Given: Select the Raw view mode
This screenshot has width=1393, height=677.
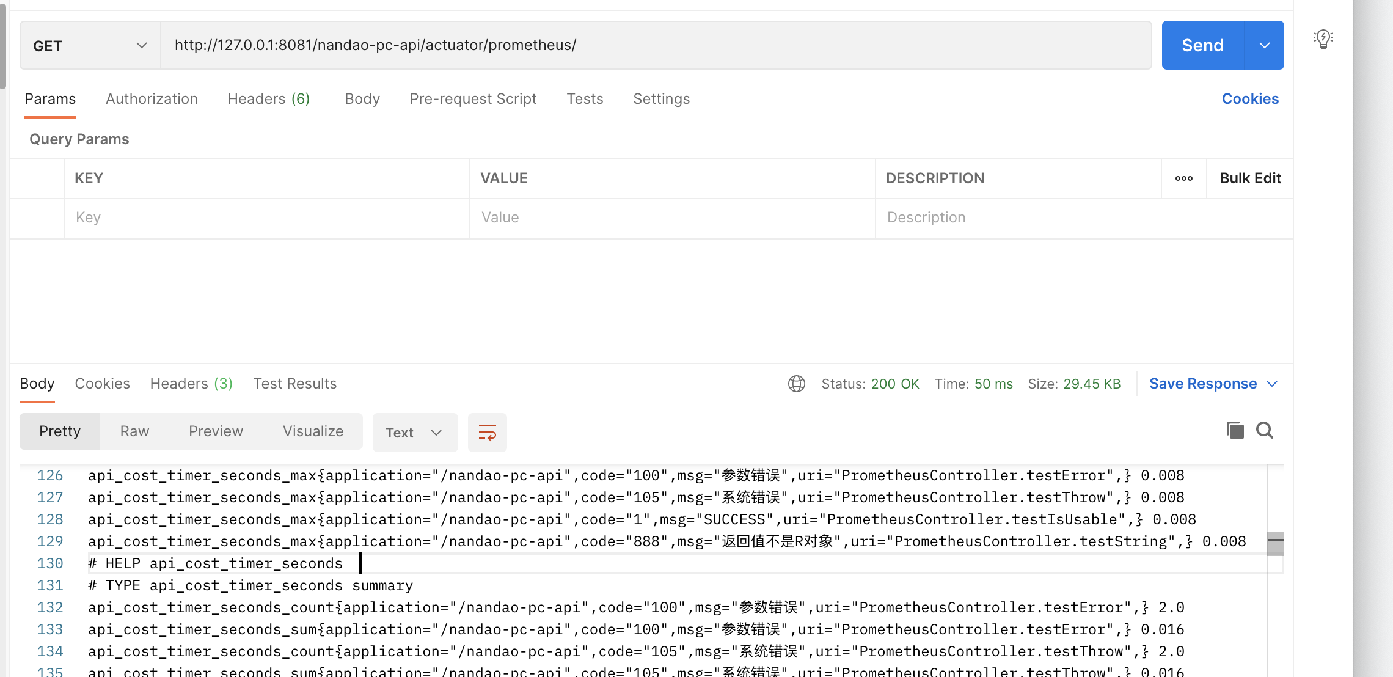Looking at the screenshot, I should pyautogui.click(x=134, y=431).
